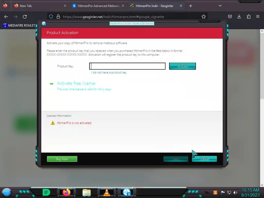Click the HitmanPro title bar icon
This screenshot has width=264, height=198.
pyautogui.click(x=44, y=23)
